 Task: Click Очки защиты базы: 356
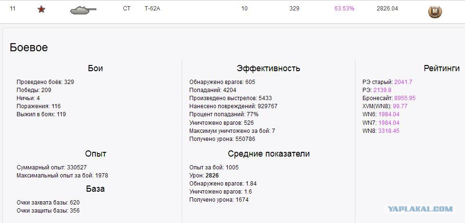48,211
